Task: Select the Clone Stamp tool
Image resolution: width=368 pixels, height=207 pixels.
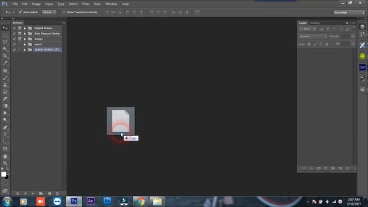Action: 5,85
